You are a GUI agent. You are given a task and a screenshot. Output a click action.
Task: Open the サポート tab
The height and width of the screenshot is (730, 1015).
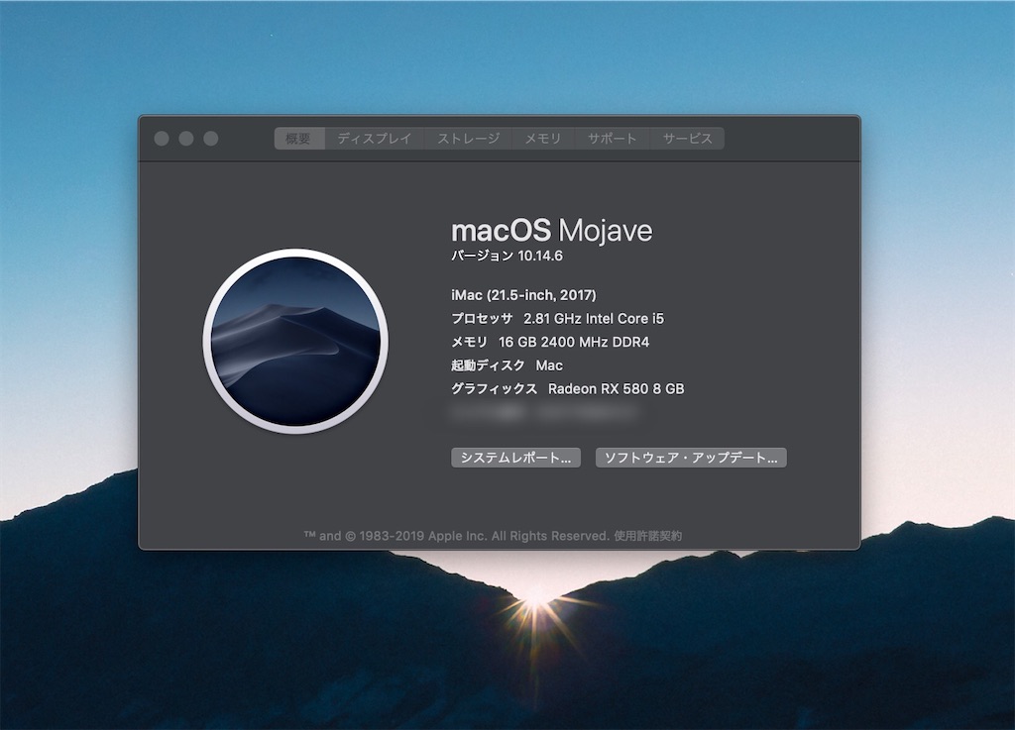pos(612,139)
